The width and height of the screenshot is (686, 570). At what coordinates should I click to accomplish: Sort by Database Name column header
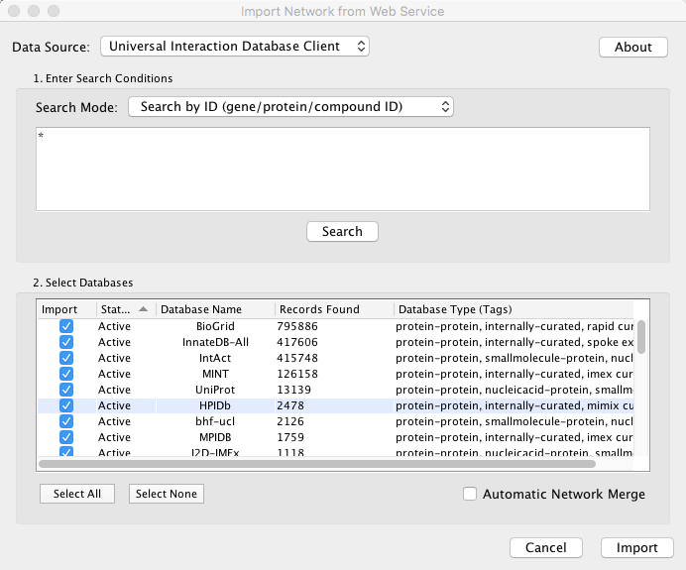(x=213, y=309)
